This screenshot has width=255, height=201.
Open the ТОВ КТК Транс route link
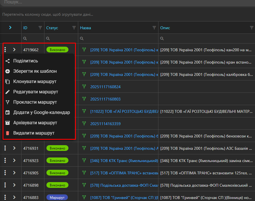pos(124,161)
